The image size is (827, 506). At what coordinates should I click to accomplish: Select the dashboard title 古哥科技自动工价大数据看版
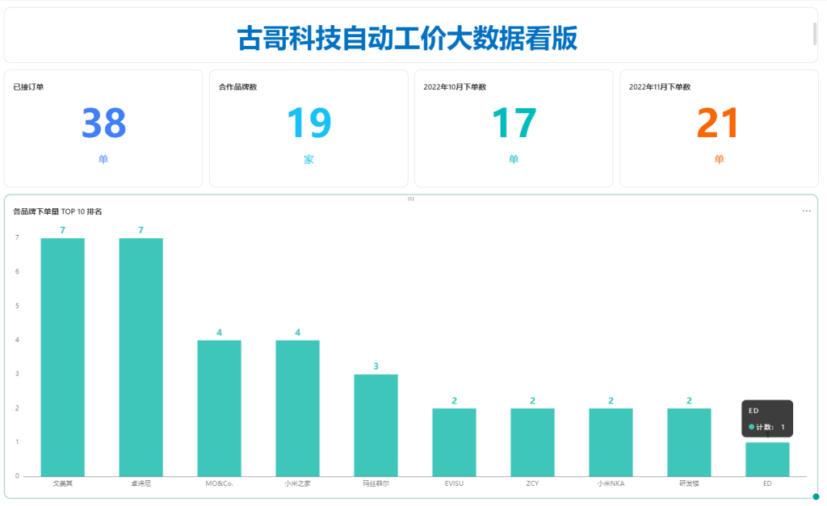(x=407, y=39)
